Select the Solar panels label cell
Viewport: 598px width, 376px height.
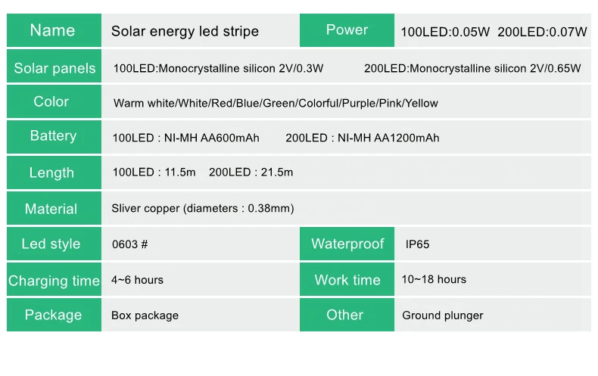point(55,68)
